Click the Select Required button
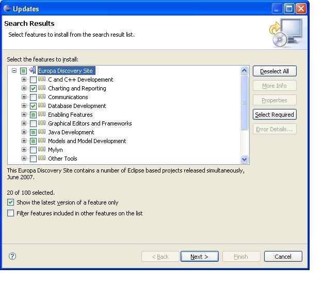This screenshot has width=323, height=283. [274, 115]
